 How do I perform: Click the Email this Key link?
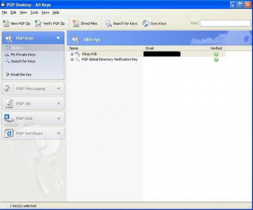pos(21,74)
